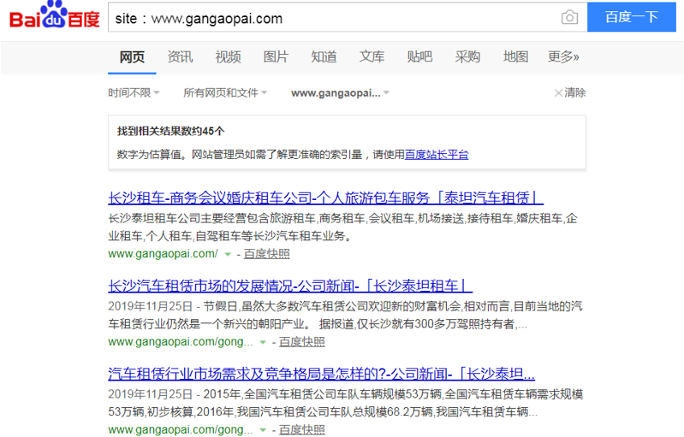Go to the 贴吧 tab

pyautogui.click(x=419, y=57)
